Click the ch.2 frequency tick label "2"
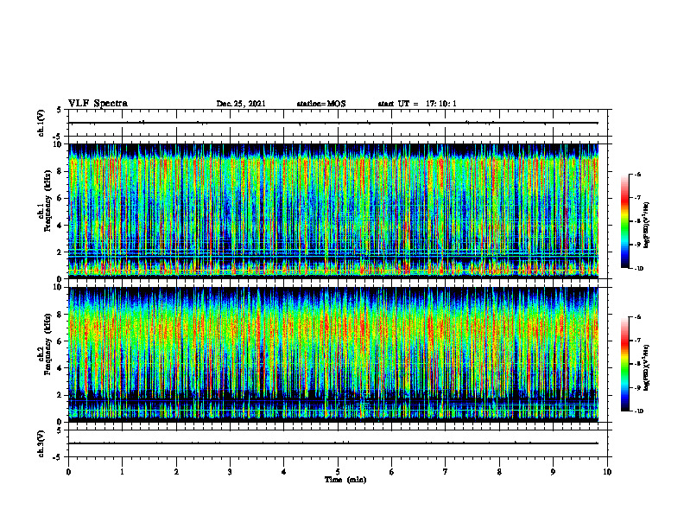Image resolution: width=684 pixels, height=529 pixels. coord(60,395)
